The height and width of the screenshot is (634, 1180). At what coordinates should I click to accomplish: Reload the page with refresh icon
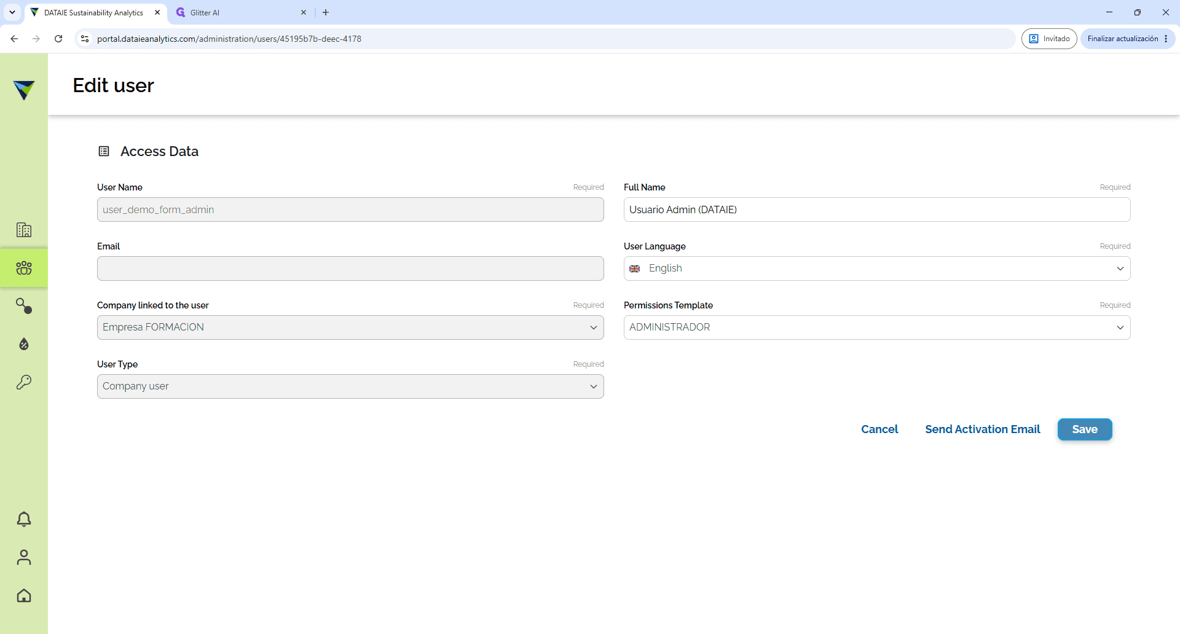[58, 39]
